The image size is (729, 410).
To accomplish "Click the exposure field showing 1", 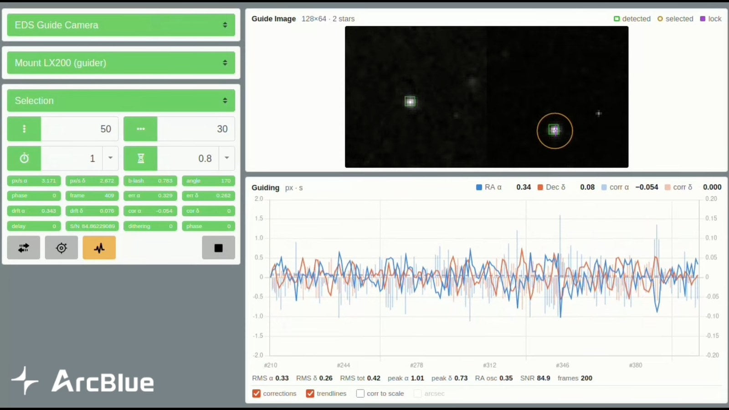I will pyautogui.click(x=72, y=158).
